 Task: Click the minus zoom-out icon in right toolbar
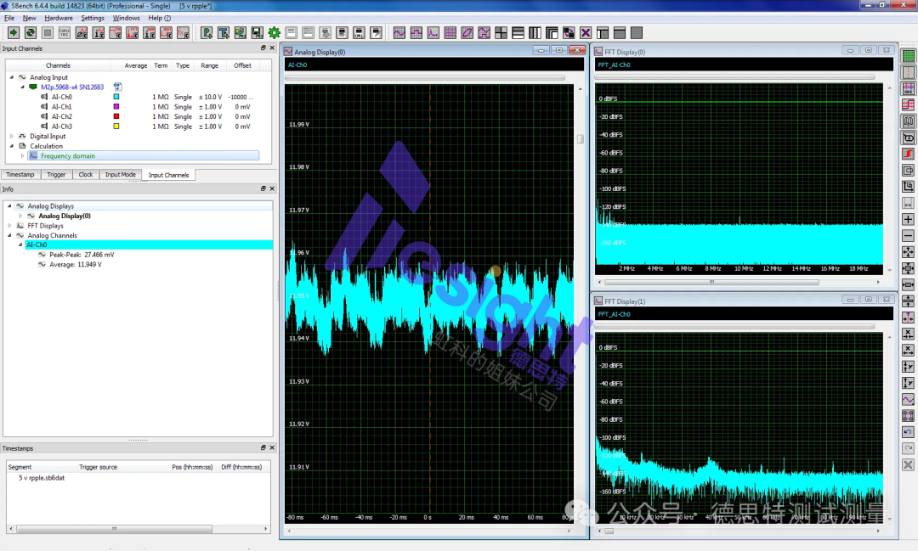coord(908,236)
